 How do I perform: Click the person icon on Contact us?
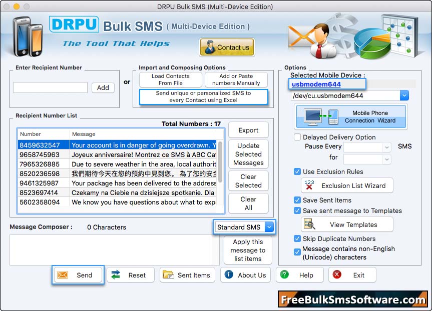[210, 47]
